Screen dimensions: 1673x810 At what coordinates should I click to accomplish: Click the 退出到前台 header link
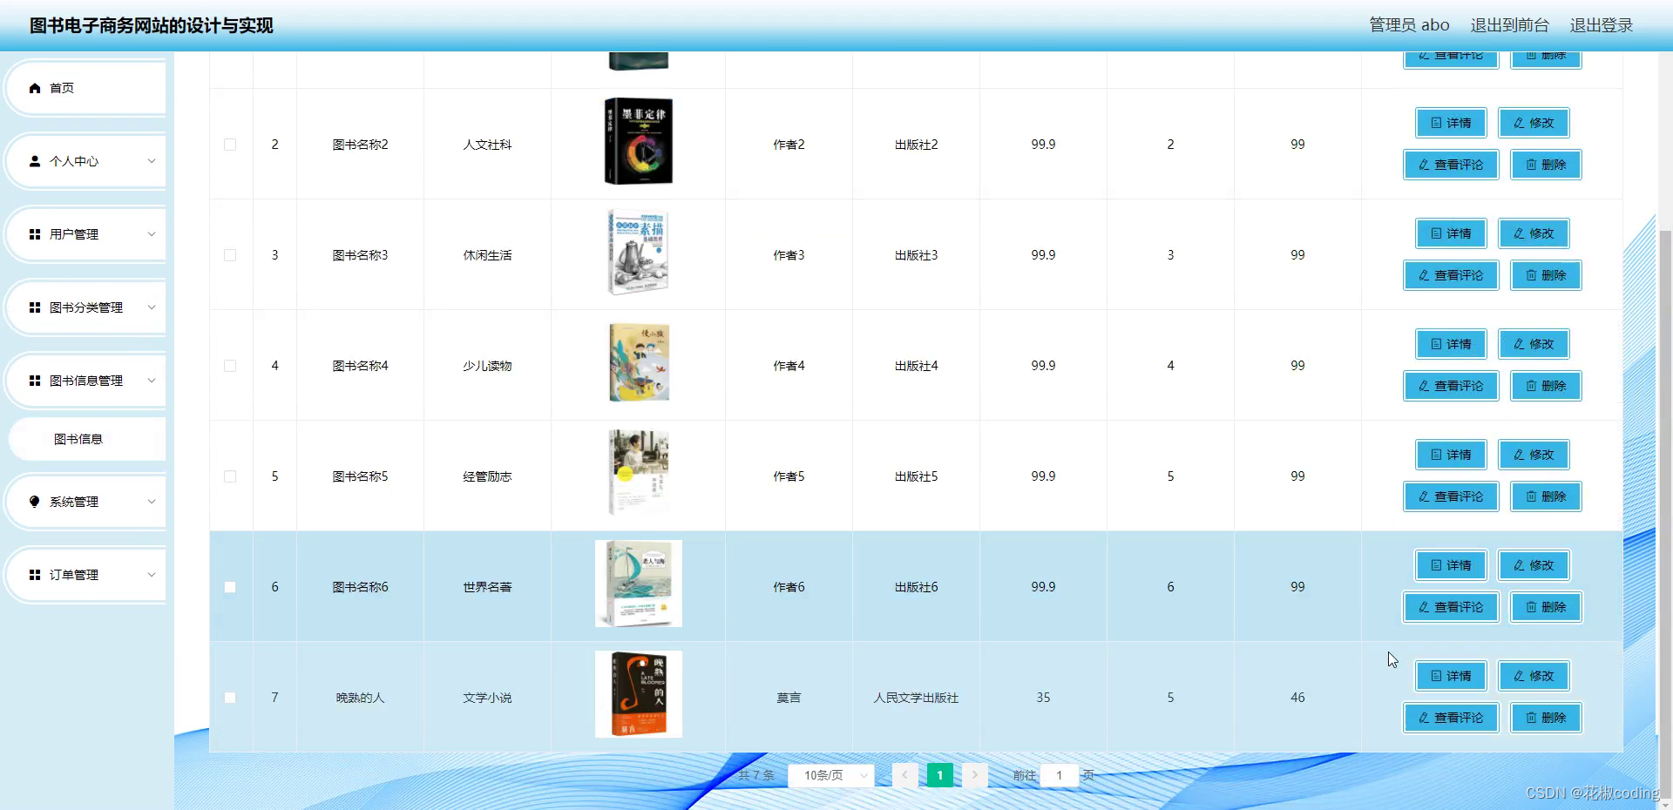(x=1509, y=25)
